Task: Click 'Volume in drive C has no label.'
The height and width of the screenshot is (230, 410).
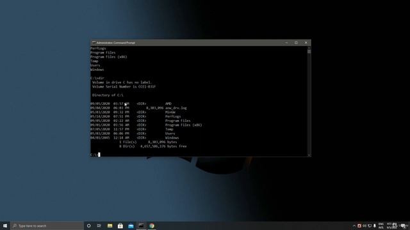Action: 122,82
